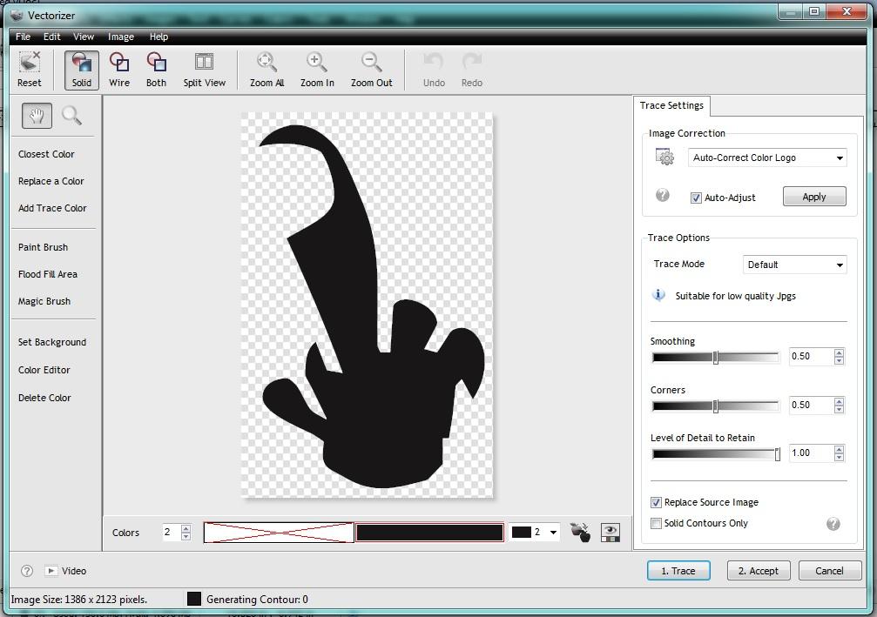Click the Smoothing 0.50 value field
877x617 pixels.
(811, 356)
